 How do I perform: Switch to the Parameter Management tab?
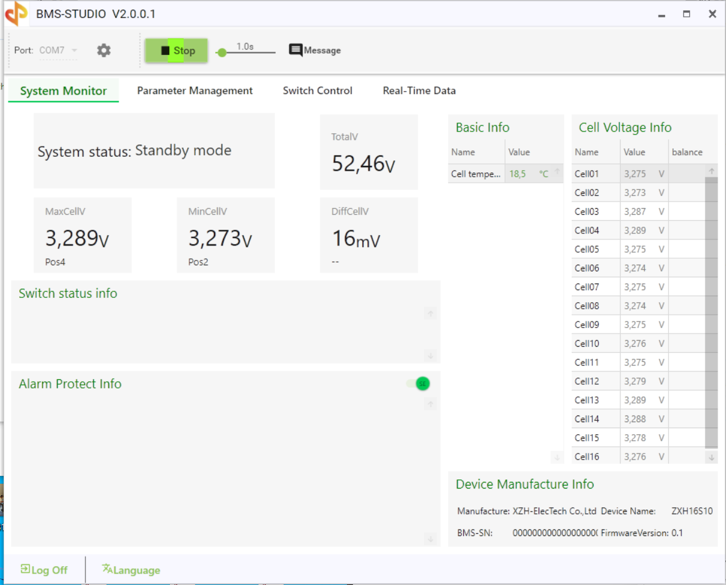pos(195,91)
